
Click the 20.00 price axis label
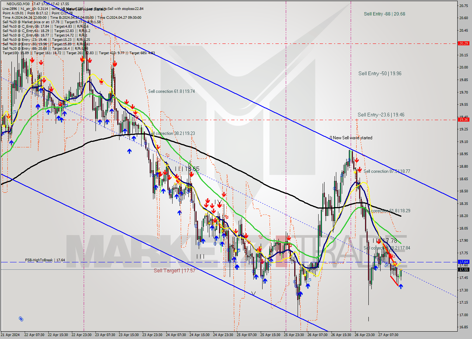click(464, 67)
